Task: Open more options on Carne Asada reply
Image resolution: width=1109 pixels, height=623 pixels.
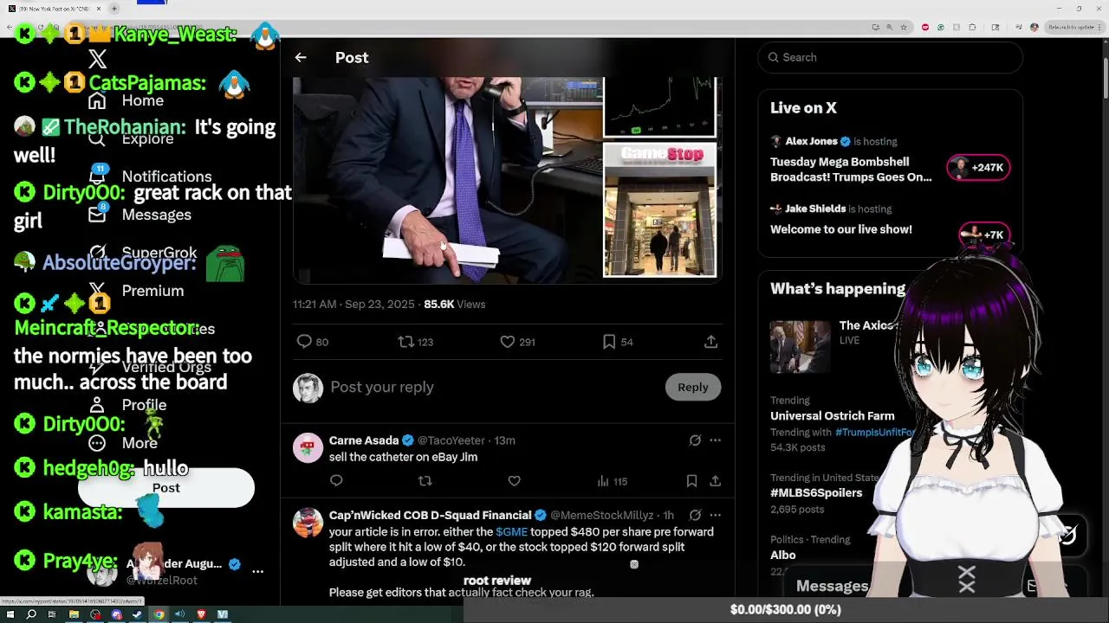Action: [715, 440]
